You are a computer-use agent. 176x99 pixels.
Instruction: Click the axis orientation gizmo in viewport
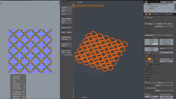click(79, 95)
